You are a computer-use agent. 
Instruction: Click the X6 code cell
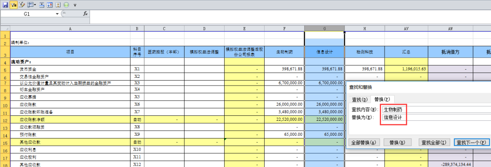[x=137, y=105]
